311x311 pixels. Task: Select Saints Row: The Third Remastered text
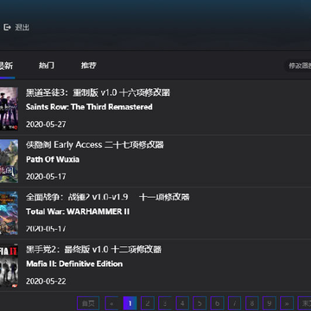[89, 107]
